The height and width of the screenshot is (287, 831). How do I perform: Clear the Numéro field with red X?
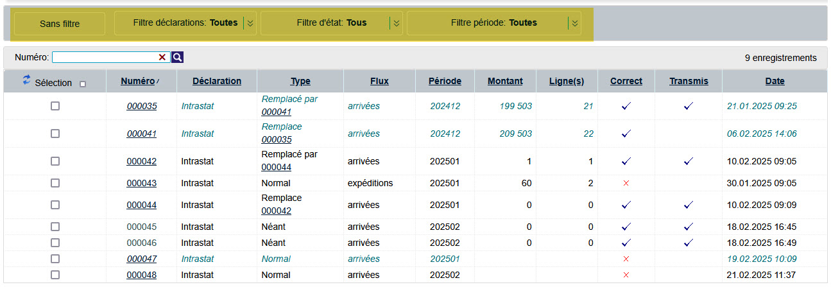(162, 57)
